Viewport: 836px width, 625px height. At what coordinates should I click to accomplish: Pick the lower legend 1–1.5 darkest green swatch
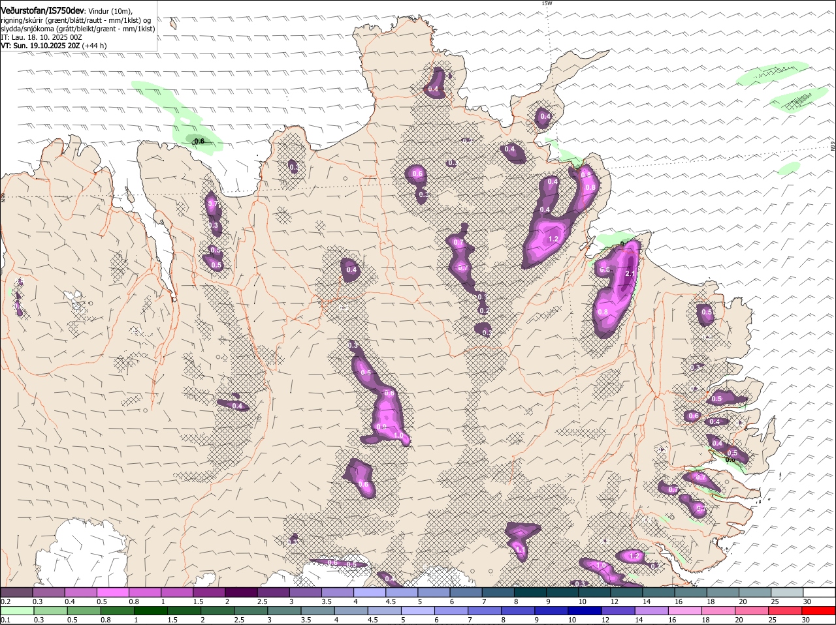point(150,611)
